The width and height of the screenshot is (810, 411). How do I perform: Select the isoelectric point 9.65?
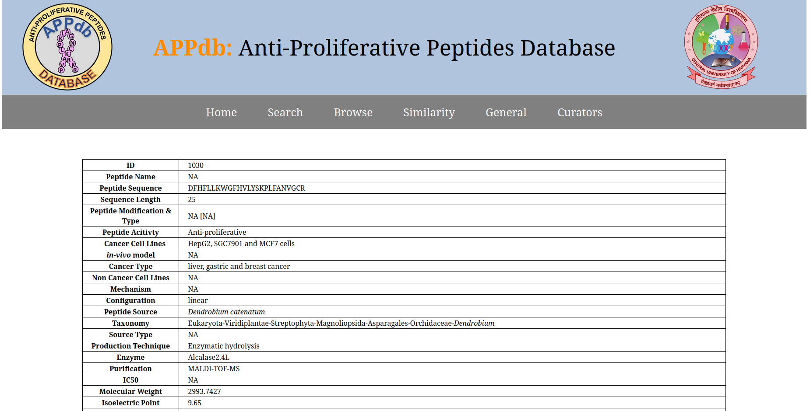click(x=194, y=403)
